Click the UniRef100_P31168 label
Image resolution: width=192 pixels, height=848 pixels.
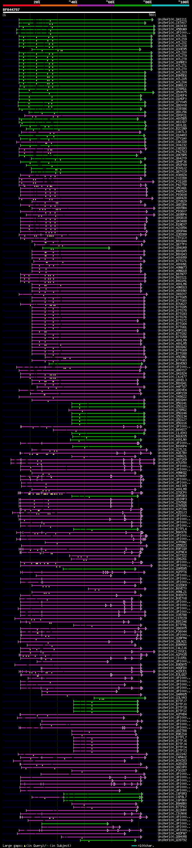point(172,182)
